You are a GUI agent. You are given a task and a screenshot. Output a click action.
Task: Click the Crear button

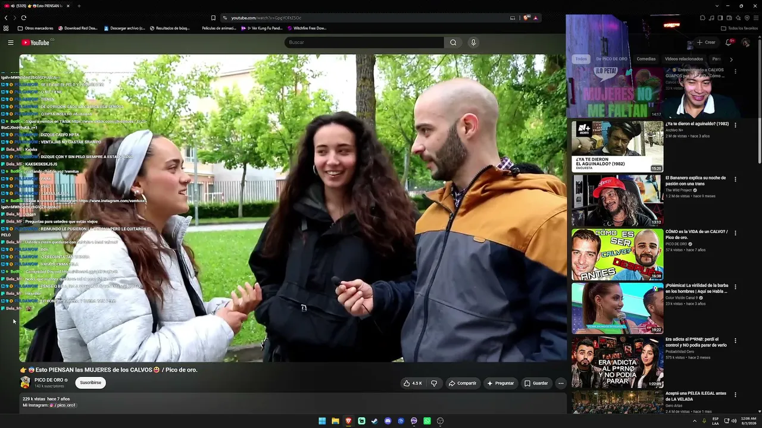coord(706,42)
